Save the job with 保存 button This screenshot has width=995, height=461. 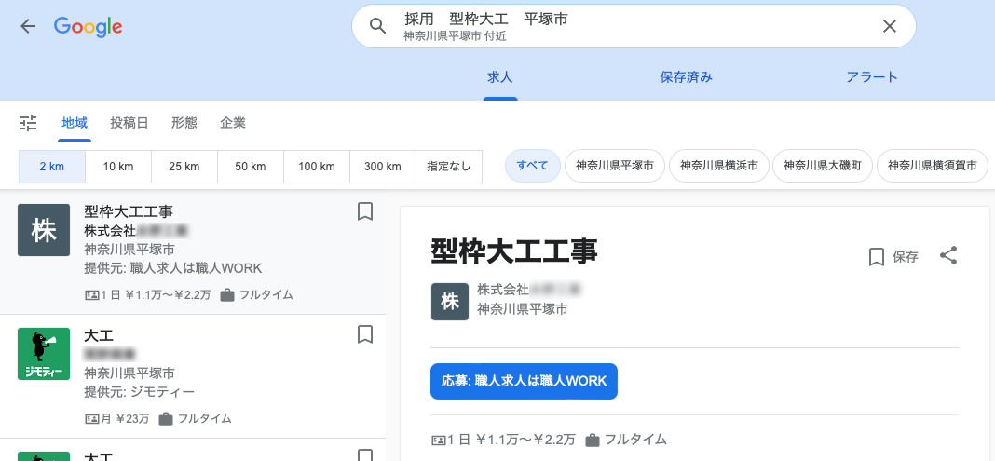893,257
